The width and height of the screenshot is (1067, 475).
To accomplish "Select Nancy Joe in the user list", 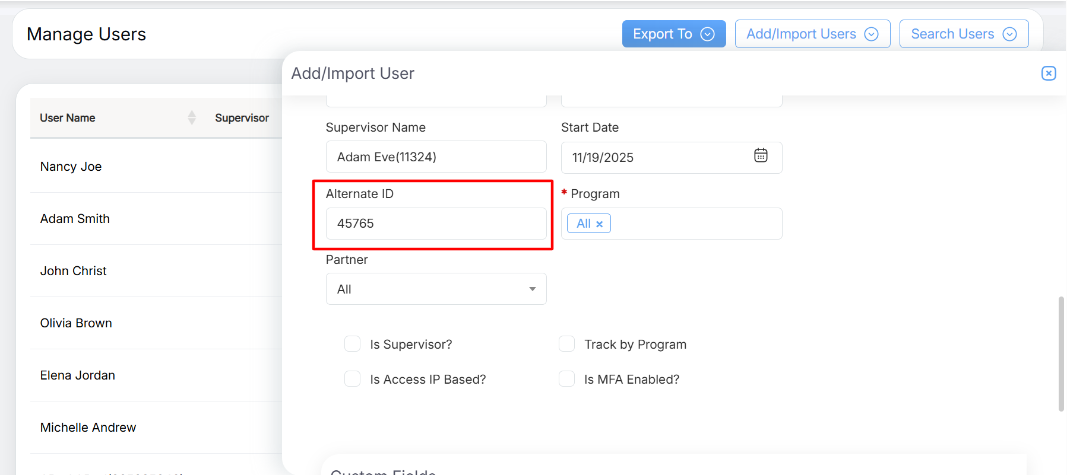I will (x=71, y=167).
